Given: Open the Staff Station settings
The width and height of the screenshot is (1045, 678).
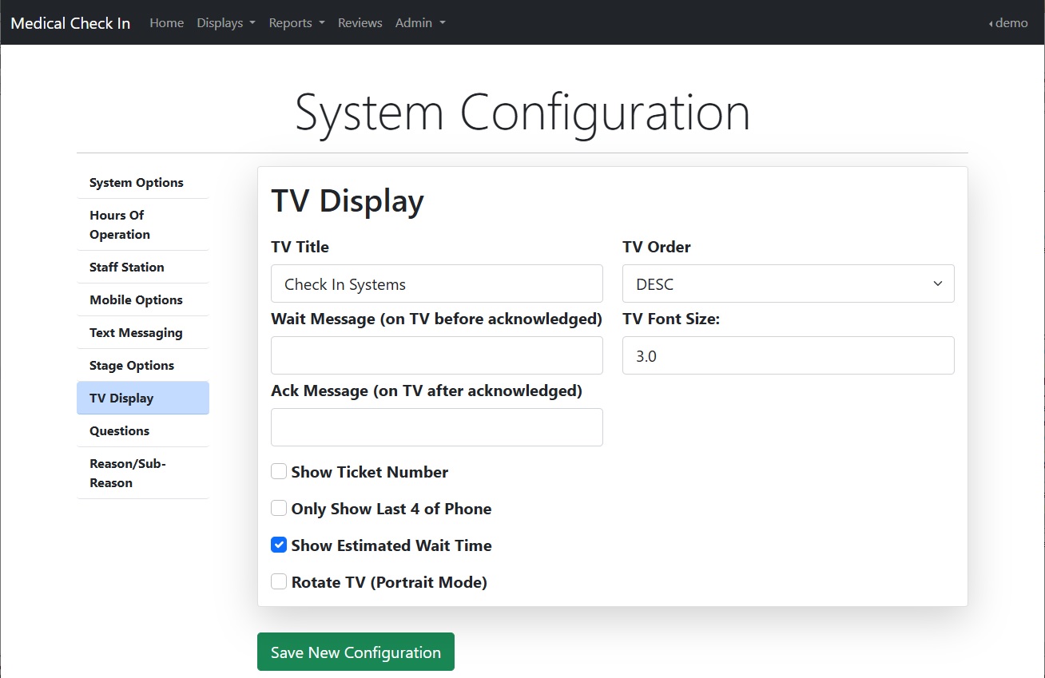Looking at the screenshot, I should point(143,267).
